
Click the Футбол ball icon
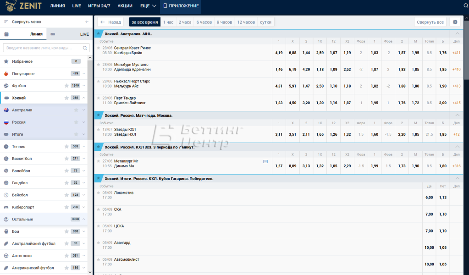6,86
